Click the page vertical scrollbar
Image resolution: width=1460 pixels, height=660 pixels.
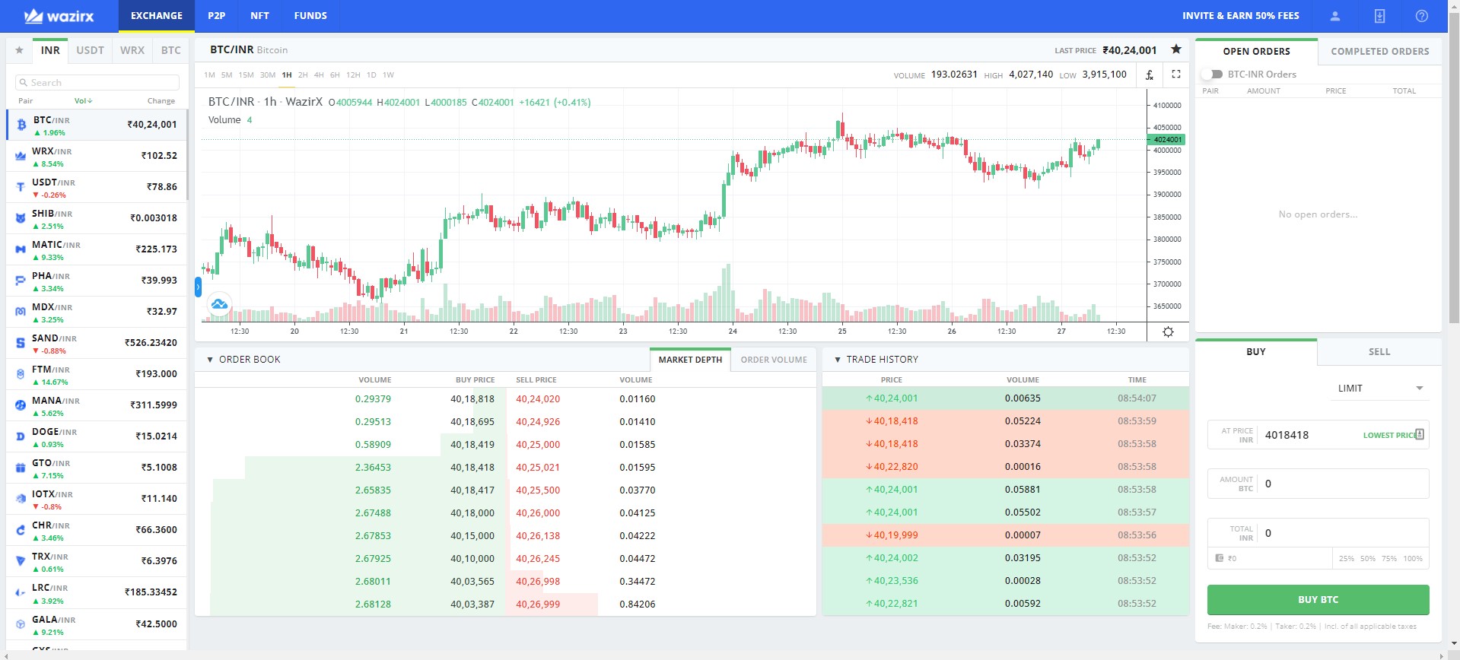click(x=1454, y=167)
